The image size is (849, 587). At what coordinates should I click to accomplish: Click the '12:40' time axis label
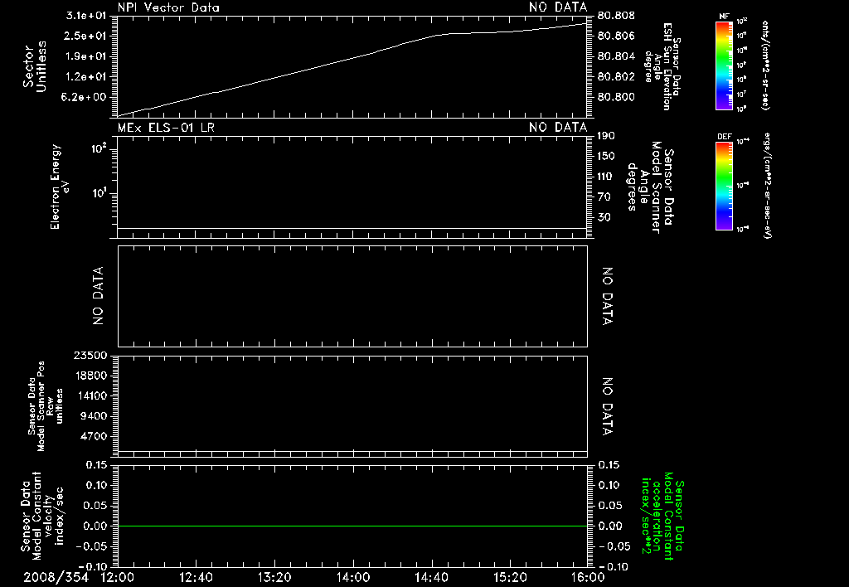pos(196,578)
